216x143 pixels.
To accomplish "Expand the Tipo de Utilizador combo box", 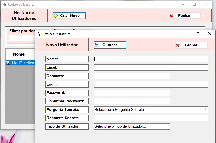I will pyautogui.click(x=167, y=126).
